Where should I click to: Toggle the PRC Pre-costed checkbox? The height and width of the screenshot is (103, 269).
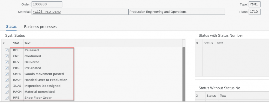(x=7, y=68)
